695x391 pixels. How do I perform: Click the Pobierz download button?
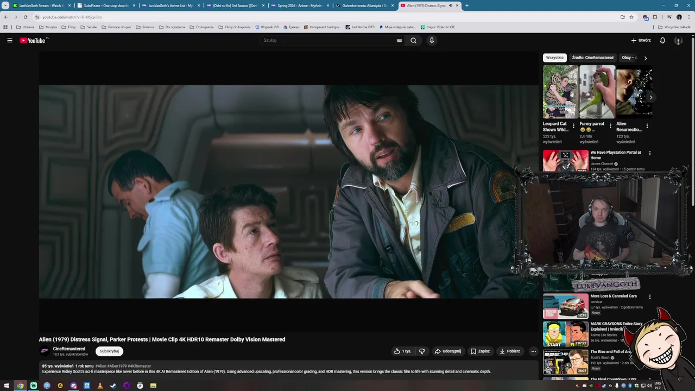pos(510,351)
